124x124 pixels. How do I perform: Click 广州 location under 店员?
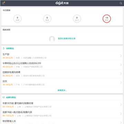pyautogui.click(x=18, y=85)
